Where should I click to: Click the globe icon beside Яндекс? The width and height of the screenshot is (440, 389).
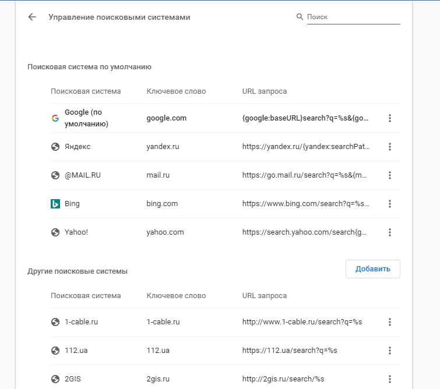[x=55, y=147]
